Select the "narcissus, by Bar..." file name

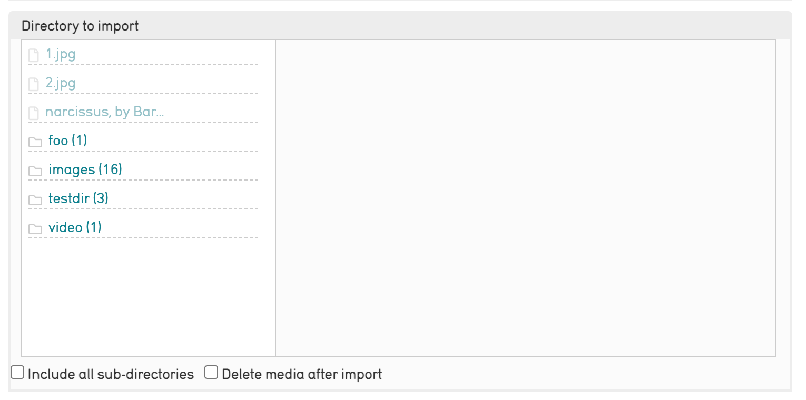105,112
